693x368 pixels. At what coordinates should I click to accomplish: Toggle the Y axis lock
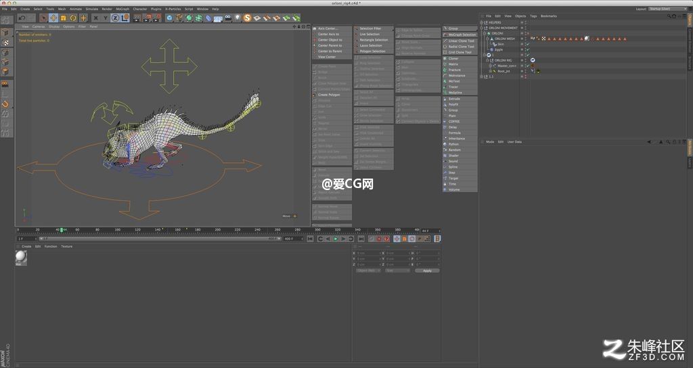click(105, 18)
